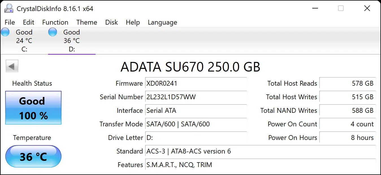381x175 pixels.
Task: Click the Total NAND Writes label
Action: pos(289,111)
